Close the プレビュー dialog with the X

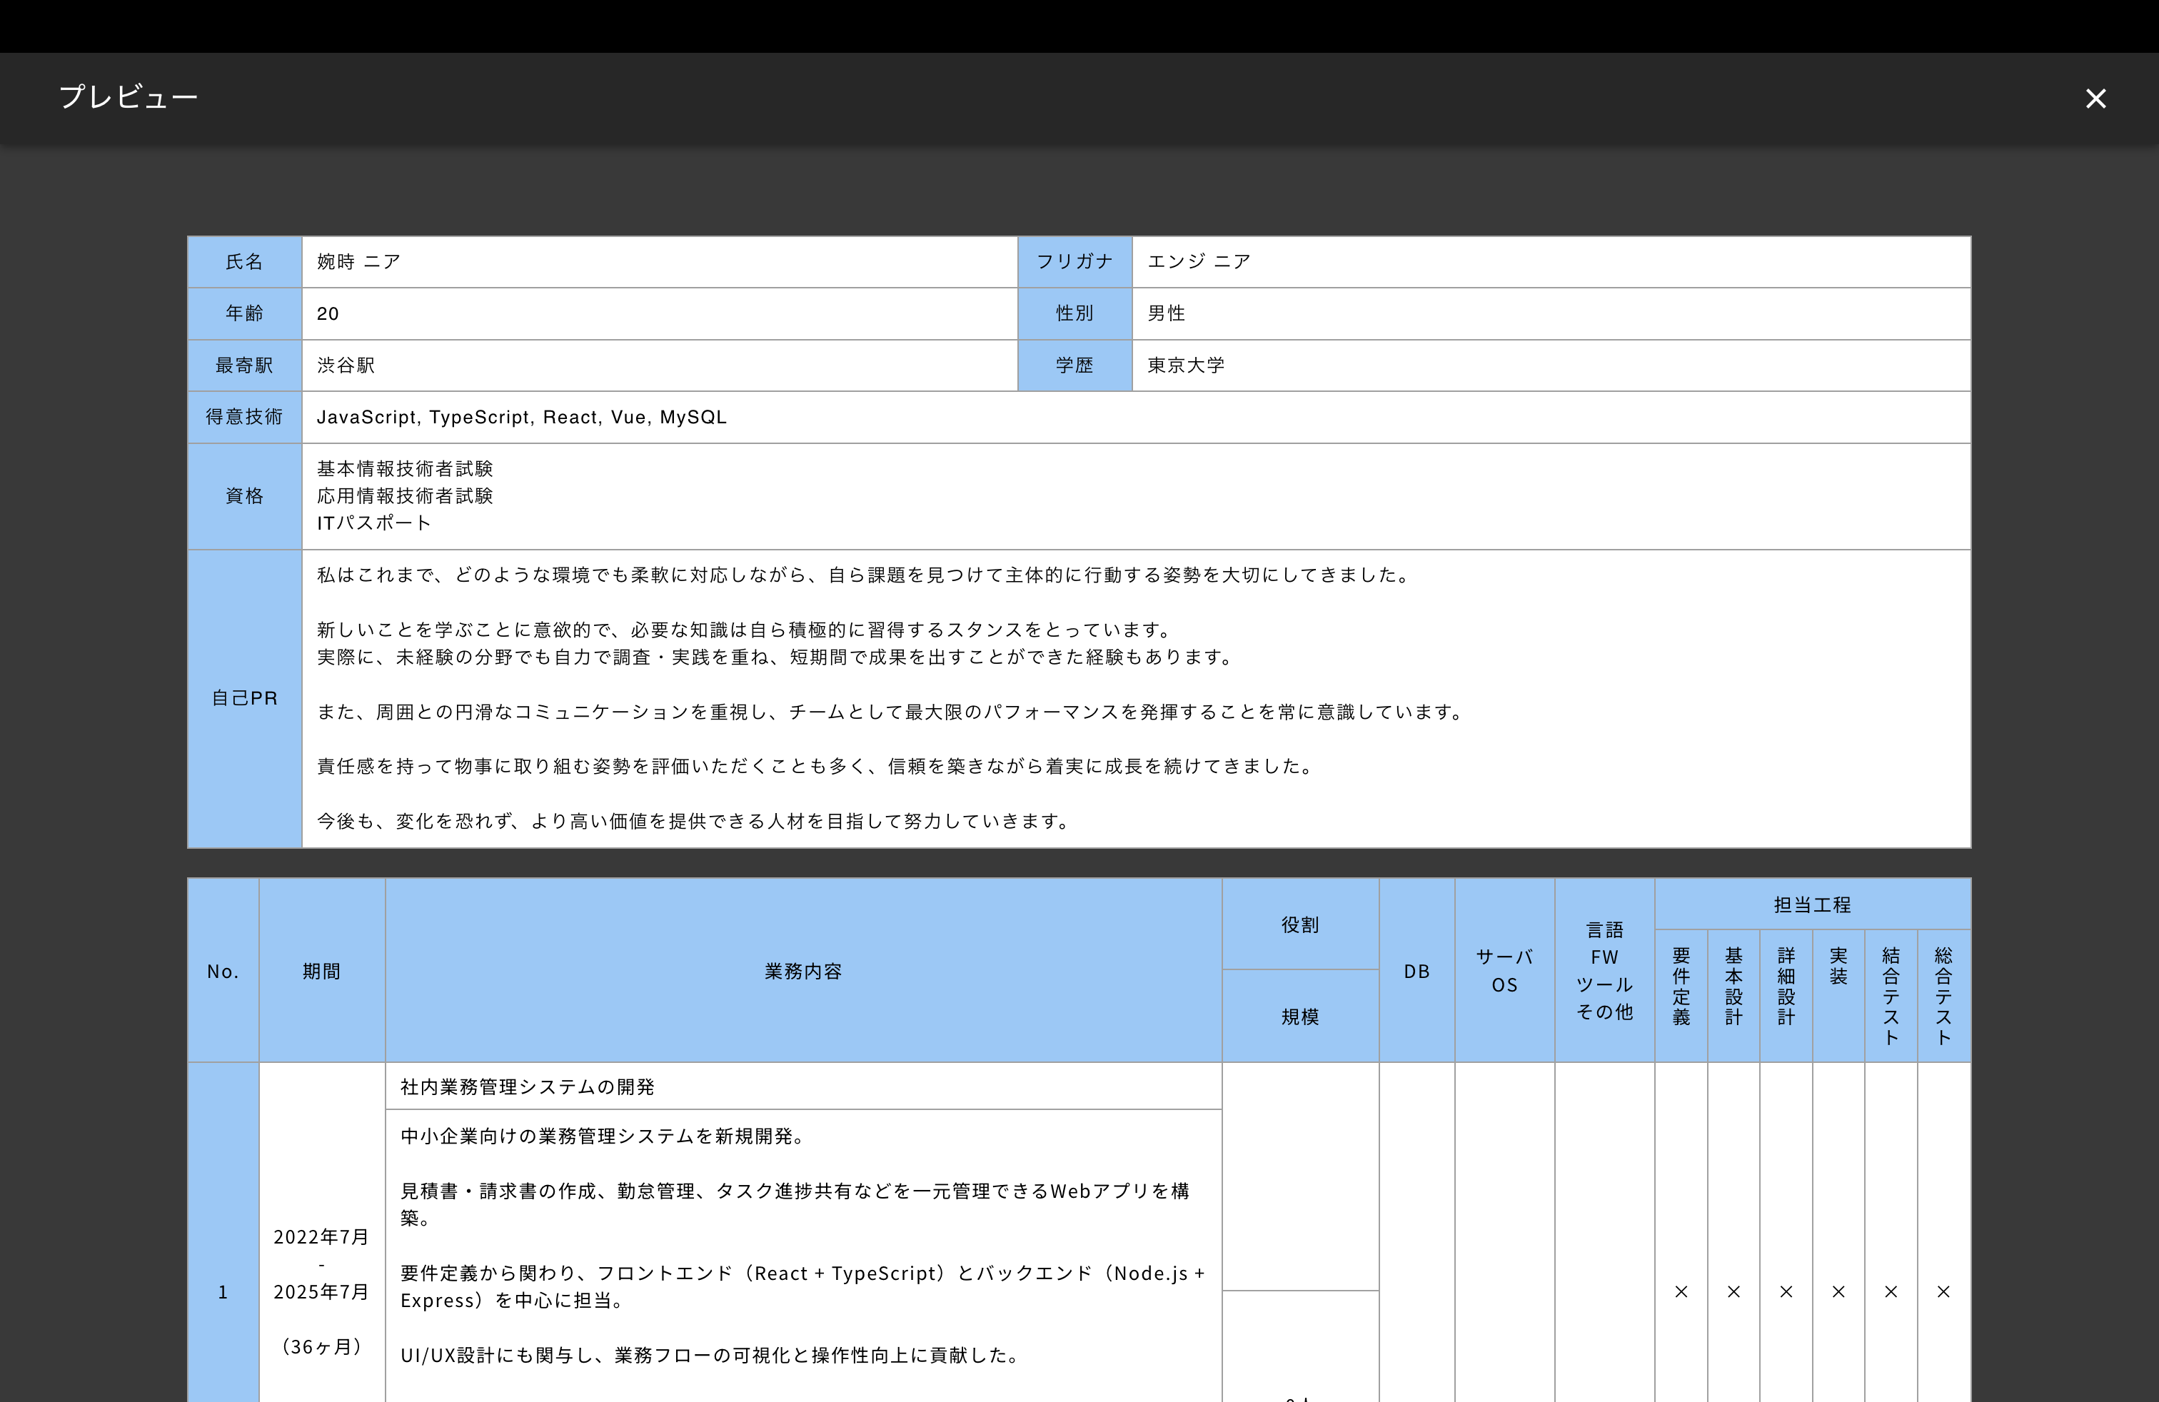coord(2095,98)
